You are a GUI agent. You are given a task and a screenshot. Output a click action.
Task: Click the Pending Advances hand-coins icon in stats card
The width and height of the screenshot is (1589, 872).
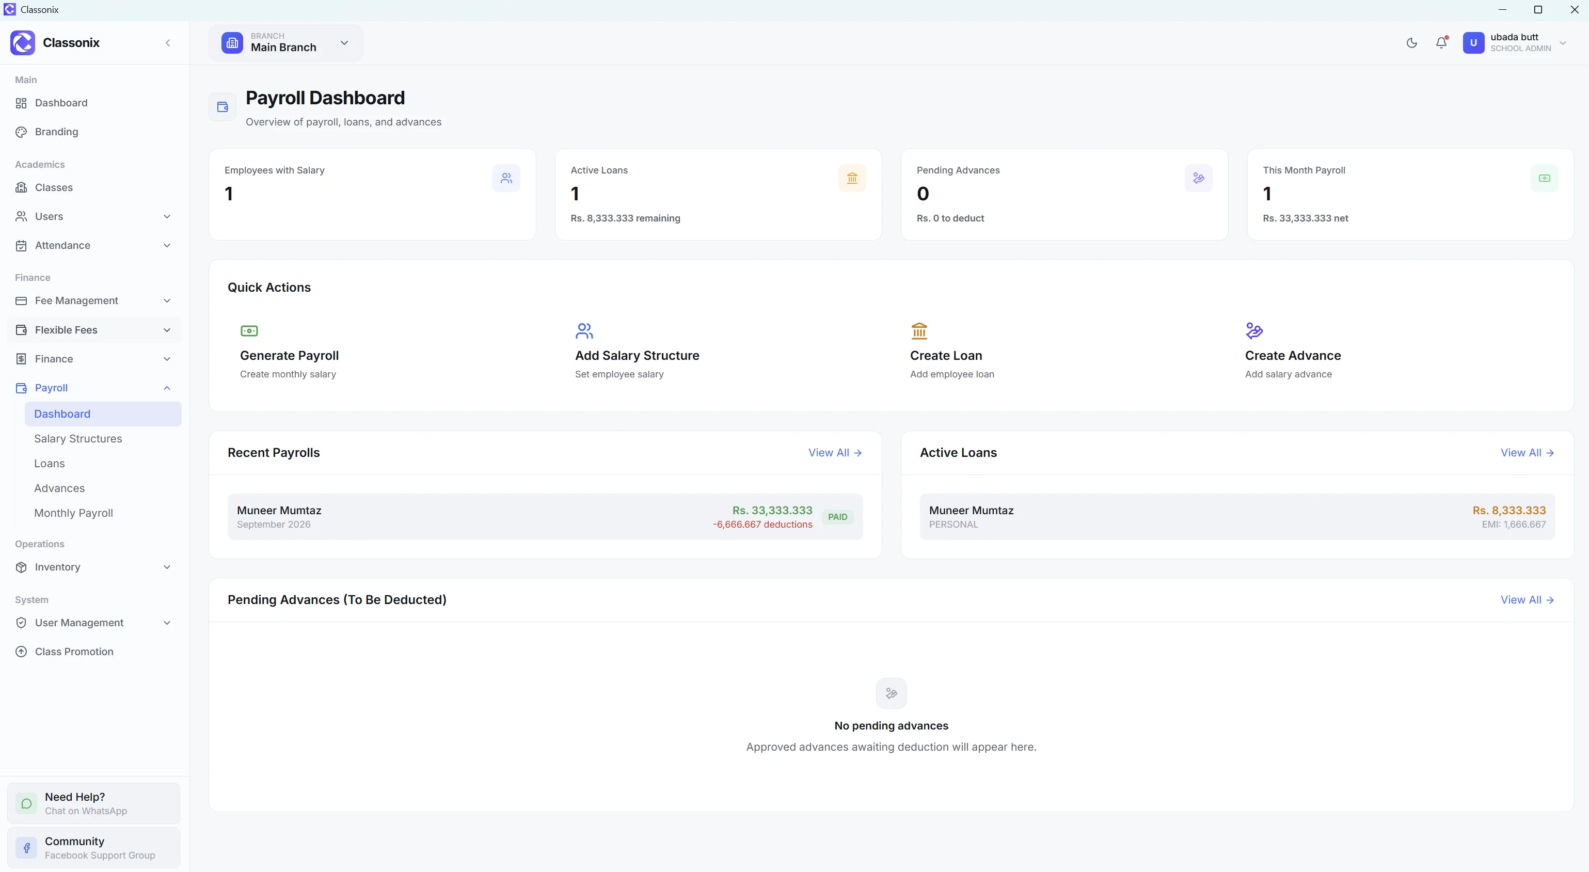tap(1198, 178)
